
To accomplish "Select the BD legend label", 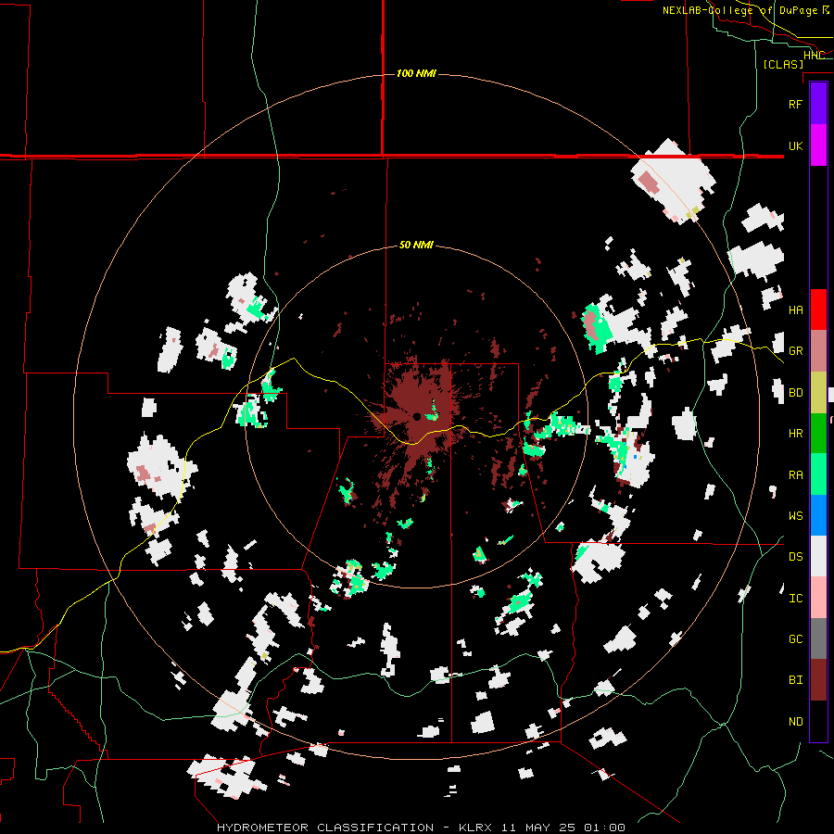I will click(x=795, y=393).
